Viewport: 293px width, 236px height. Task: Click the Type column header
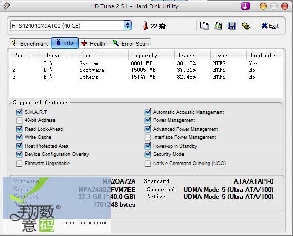pyautogui.click(x=229, y=55)
